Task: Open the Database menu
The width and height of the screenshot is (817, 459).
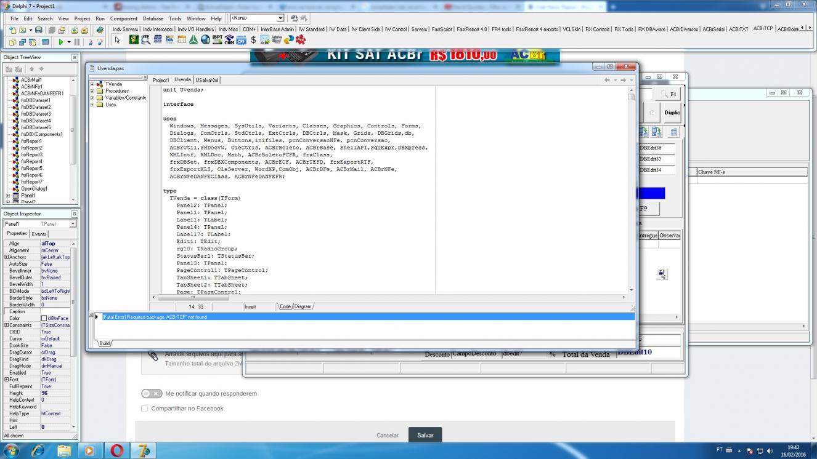Action: [x=153, y=18]
